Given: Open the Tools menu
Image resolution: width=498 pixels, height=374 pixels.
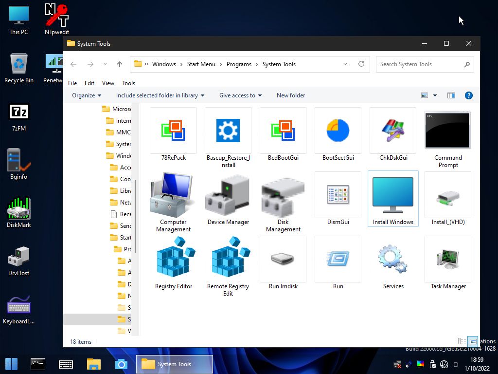Looking at the screenshot, I should [x=128, y=83].
